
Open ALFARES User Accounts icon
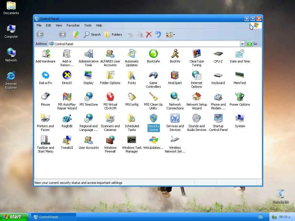coord(110,58)
